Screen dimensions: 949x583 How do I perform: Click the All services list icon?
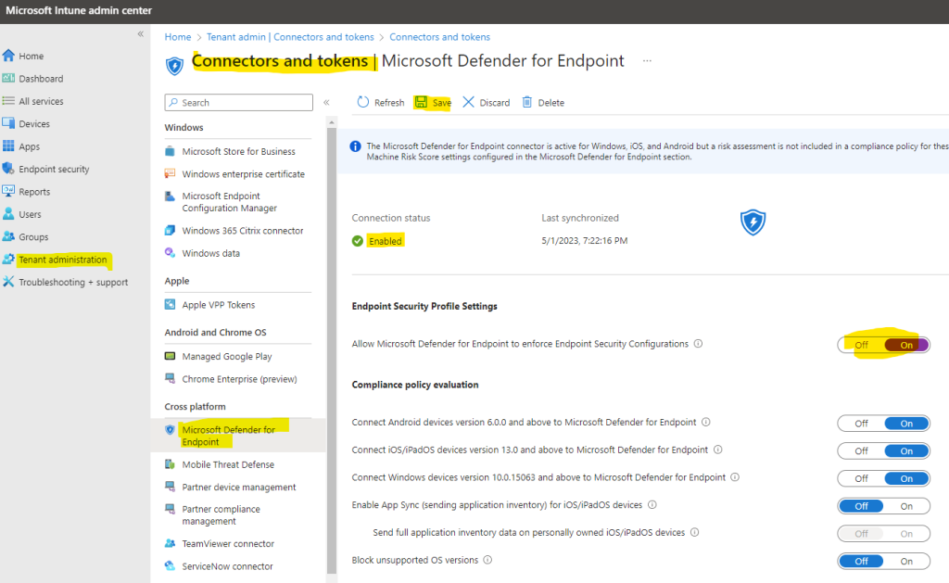tap(8, 101)
